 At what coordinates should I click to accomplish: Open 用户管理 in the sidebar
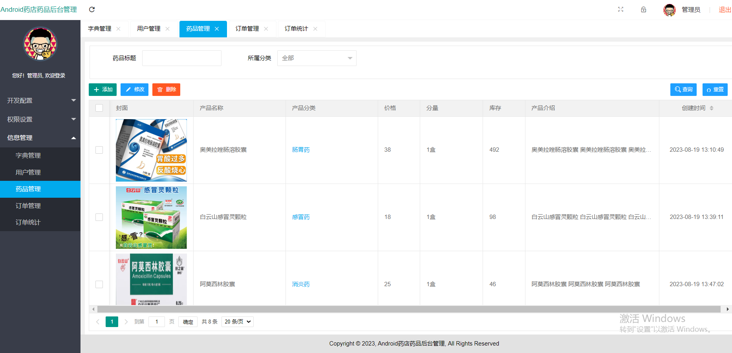pos(40,173)
